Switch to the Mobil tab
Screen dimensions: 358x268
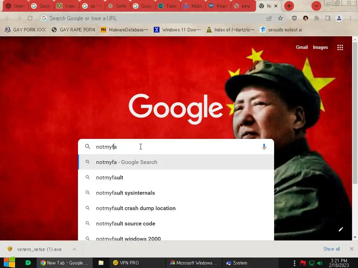(x=193, y=6)
